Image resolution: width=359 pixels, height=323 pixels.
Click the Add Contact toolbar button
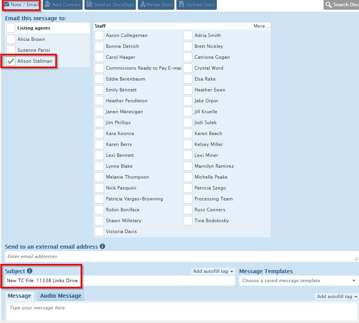[63, 5]
